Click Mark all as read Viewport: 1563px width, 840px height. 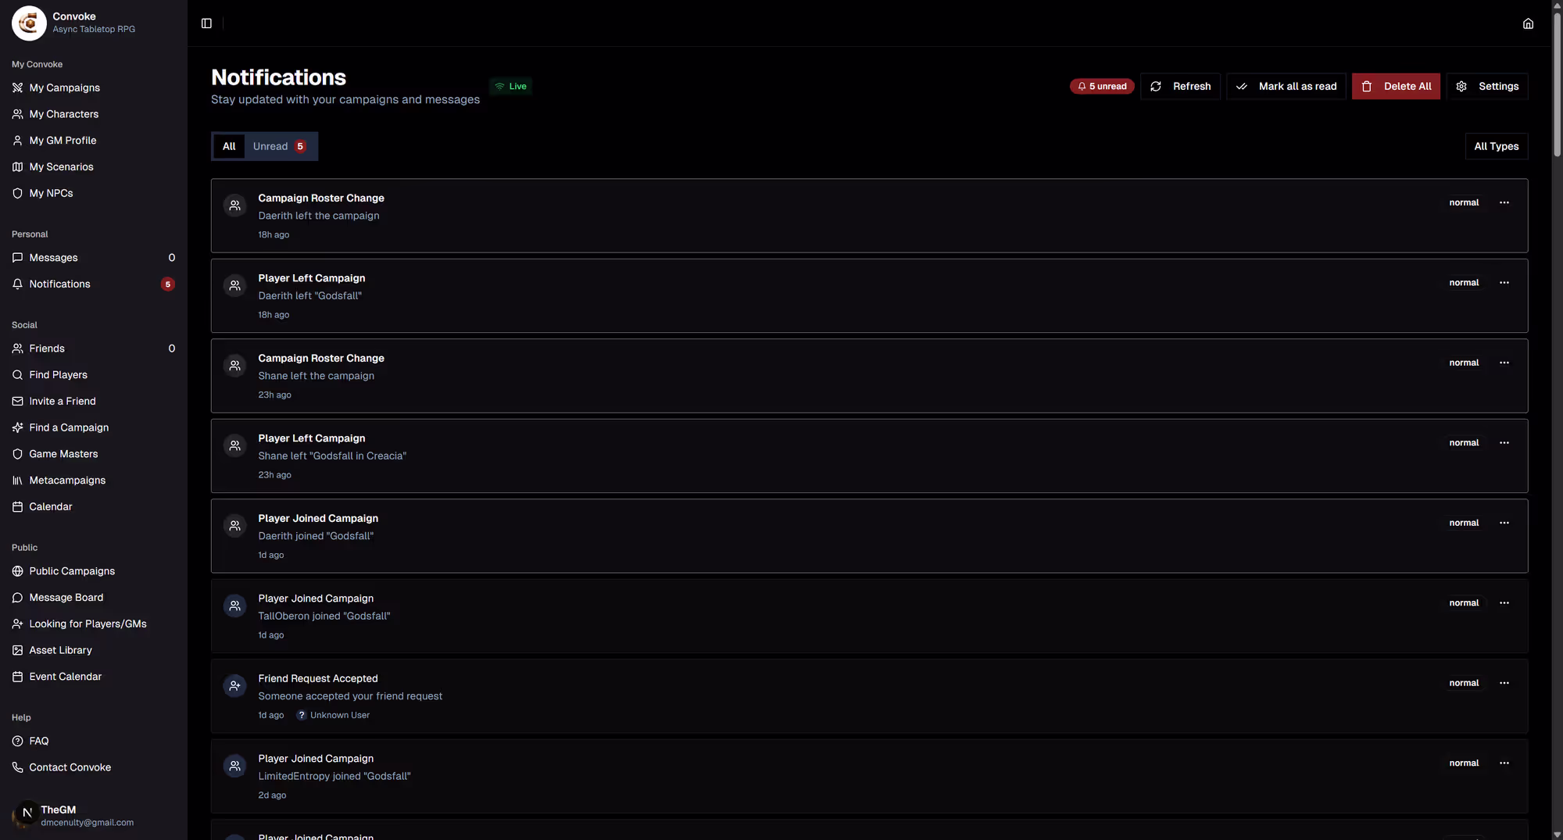[1286, 87]
